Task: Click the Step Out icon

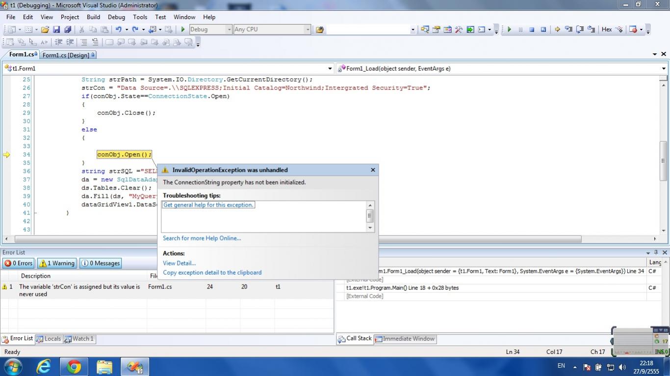Action: [x=591, y=29]
